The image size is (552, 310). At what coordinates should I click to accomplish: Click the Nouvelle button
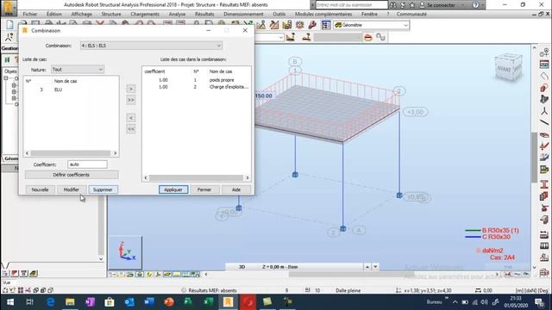coord(40,189)
